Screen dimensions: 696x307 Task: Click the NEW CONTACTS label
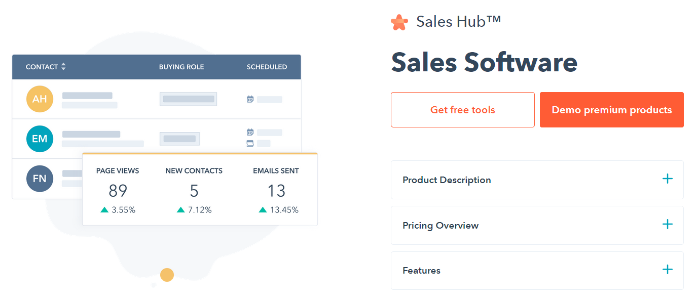point(194,171)
